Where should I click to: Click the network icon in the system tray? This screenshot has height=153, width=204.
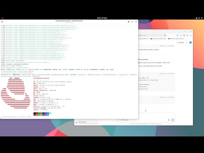pyautogui.click(x=196, y=18)
